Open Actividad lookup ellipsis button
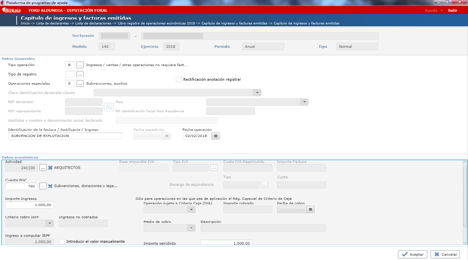Image resolution: width=468 pixels, height=260 pixels. pyautogui.click(x=43, y=168)
